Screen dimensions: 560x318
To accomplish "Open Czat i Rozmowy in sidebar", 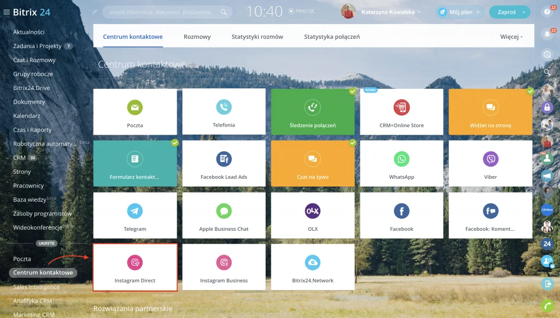I will [x=34, y=60].
